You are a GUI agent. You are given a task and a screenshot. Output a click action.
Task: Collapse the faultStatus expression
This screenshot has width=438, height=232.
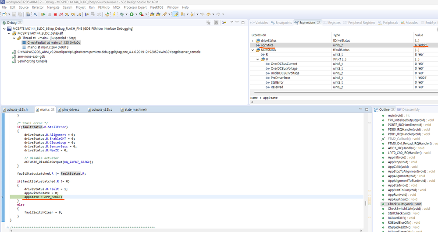tap(253, 50)
